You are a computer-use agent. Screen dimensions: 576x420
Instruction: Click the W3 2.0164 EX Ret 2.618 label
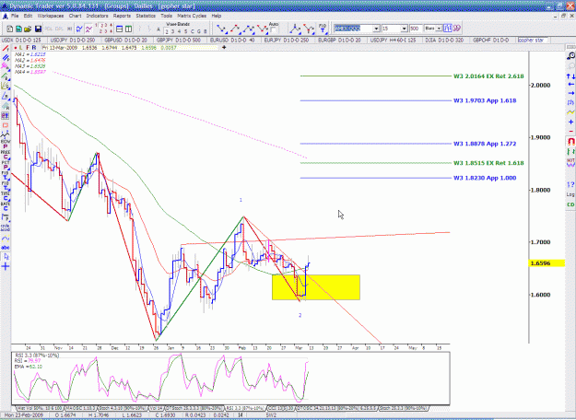coord(488,76)
